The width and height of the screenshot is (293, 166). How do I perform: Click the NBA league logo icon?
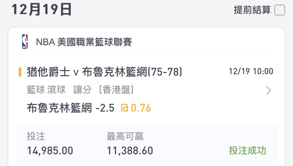[x=25, y=42]
